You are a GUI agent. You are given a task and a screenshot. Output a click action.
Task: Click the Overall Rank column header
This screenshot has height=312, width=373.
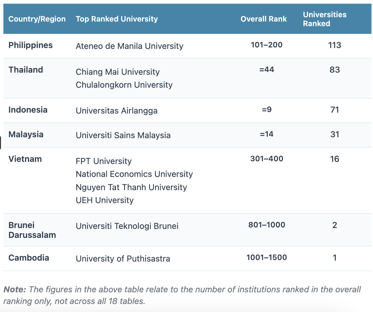pos(263,19)
